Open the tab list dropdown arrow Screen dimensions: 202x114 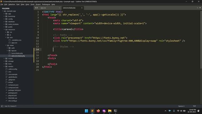(x=200, y=8)
